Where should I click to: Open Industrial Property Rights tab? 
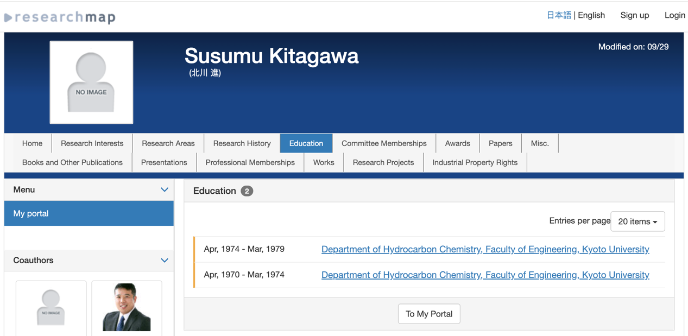point(475,162)
